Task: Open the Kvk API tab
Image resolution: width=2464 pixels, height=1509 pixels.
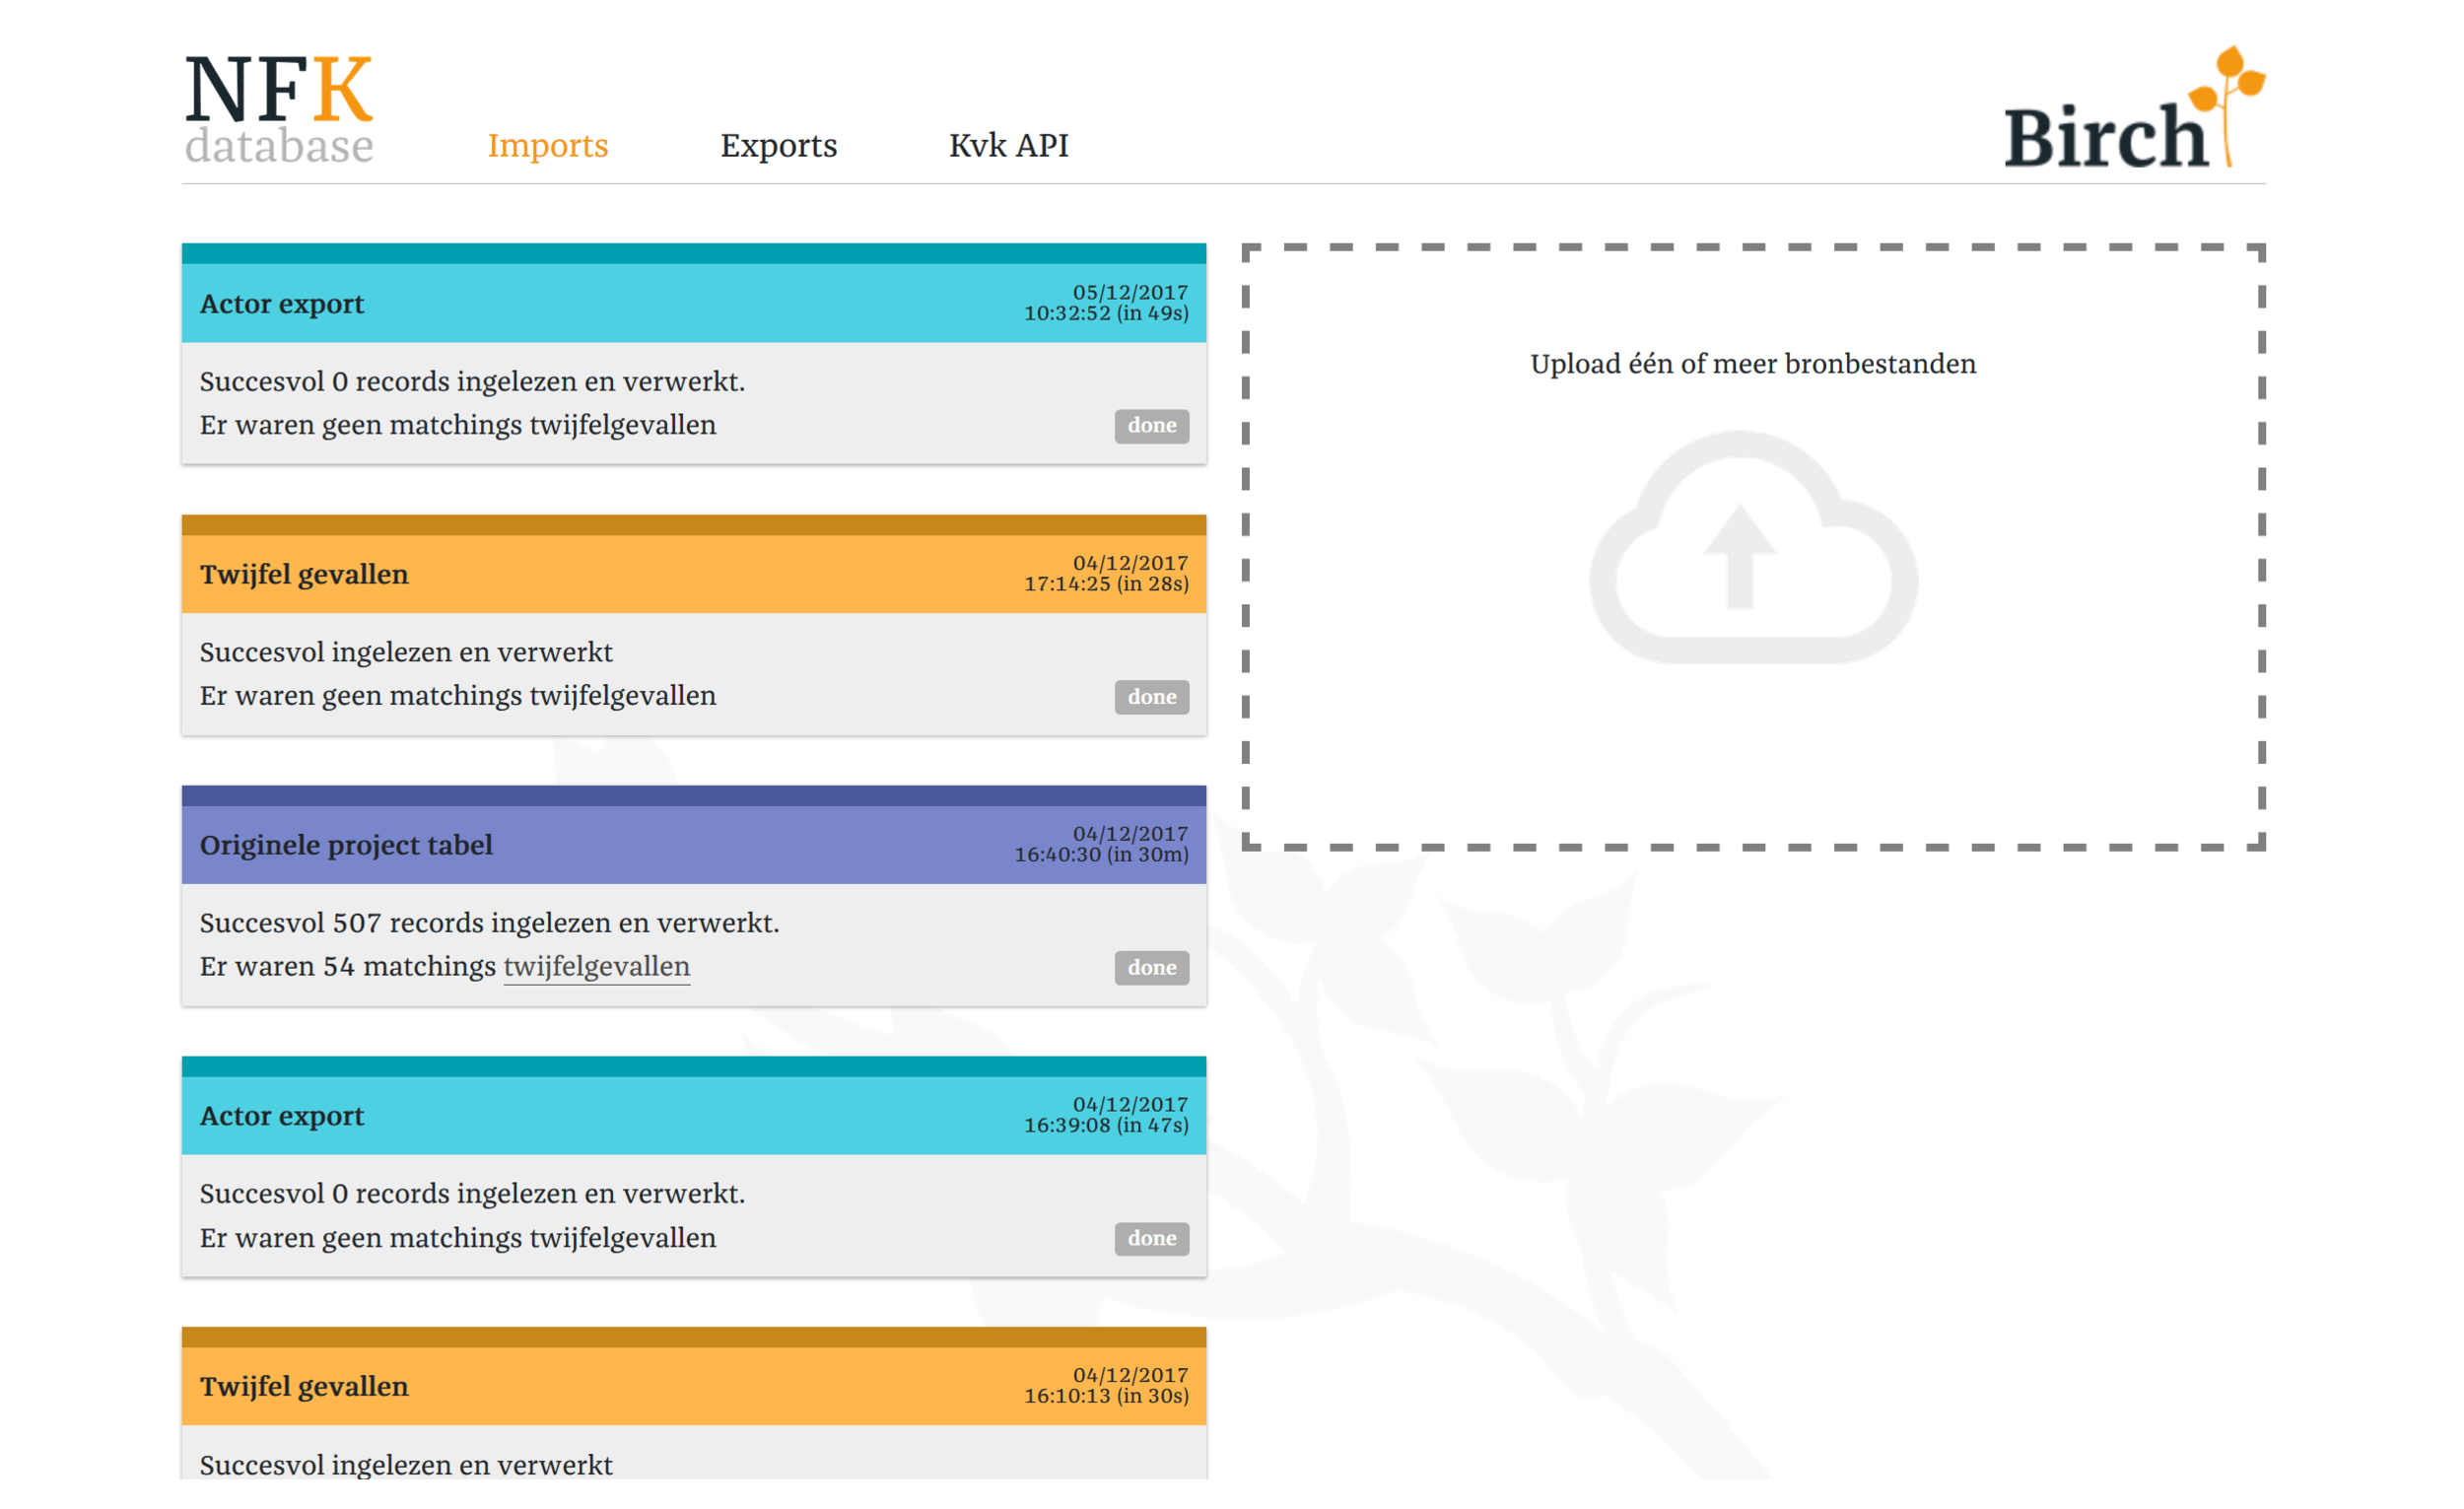Action: [x=1008, y=145]
